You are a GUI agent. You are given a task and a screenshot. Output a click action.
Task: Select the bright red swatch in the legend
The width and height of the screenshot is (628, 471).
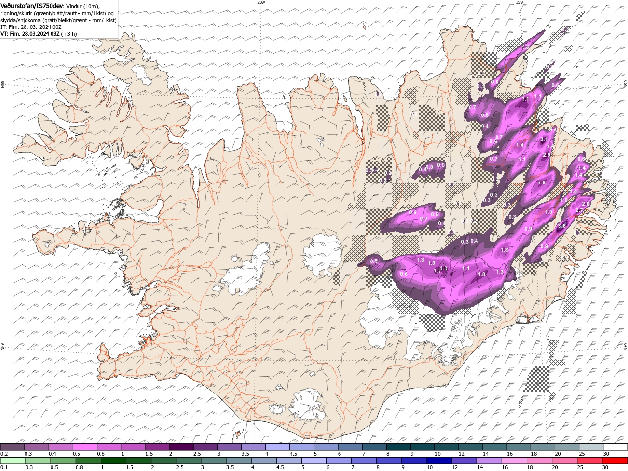615,461
